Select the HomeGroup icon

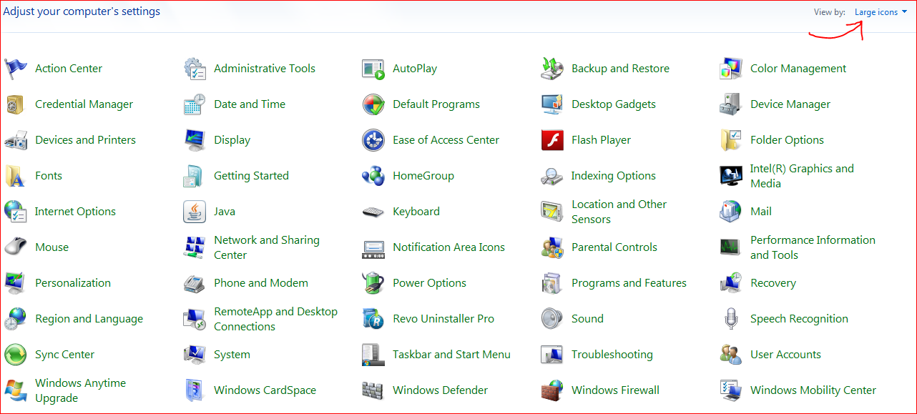(373, 175)
